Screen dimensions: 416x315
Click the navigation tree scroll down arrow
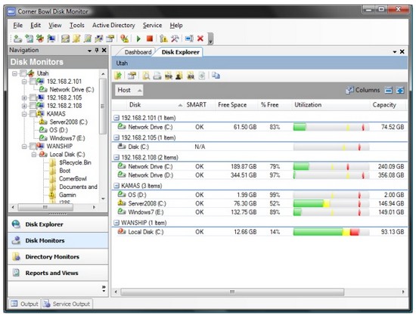(x=103, y=199)
